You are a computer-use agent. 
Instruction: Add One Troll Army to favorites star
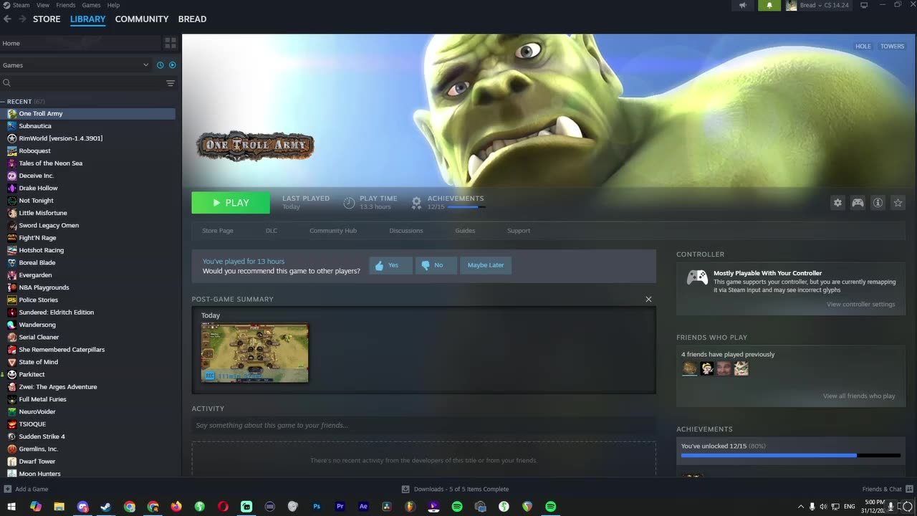pos(898,203)
